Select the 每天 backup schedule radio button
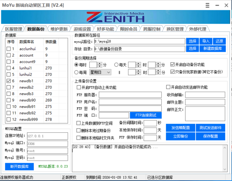232x181 pixels. click(x=117, y=64)
